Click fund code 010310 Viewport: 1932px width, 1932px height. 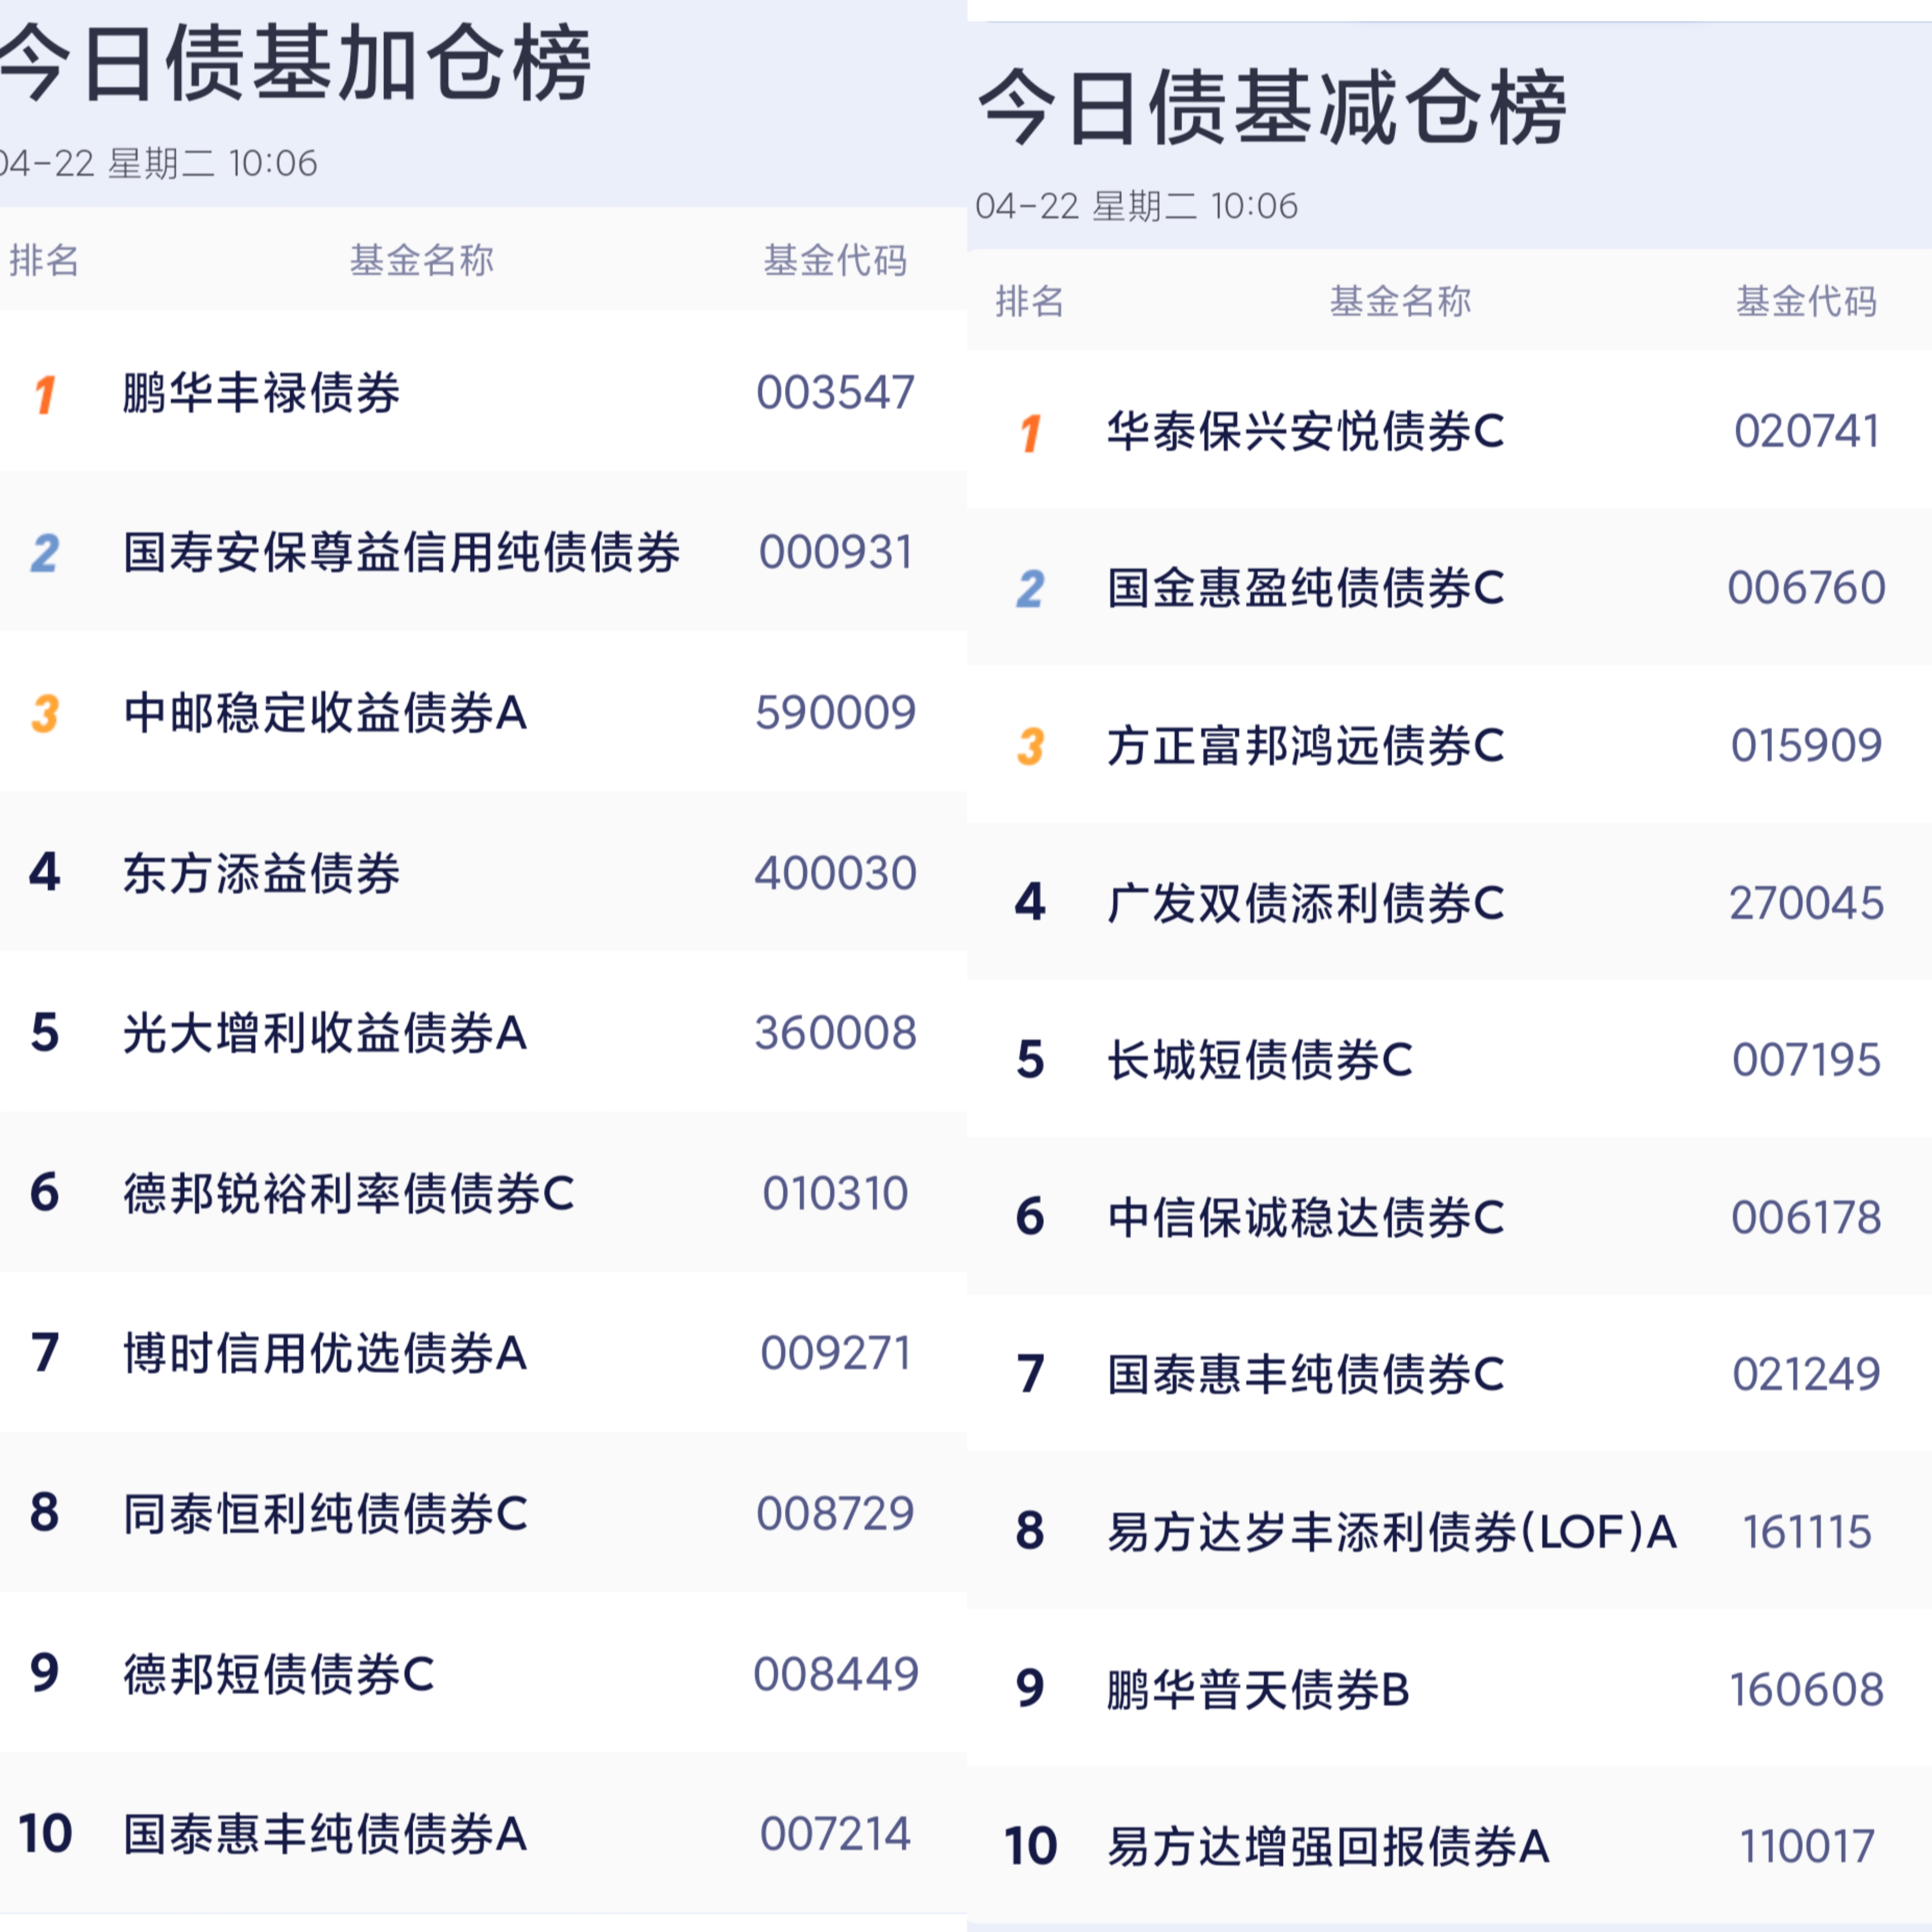[x=835, y=1193]
